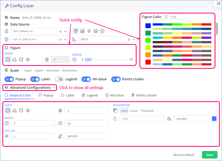Click the Data Source database icon
The image size is (222, 161).
(x=6, y=24)
